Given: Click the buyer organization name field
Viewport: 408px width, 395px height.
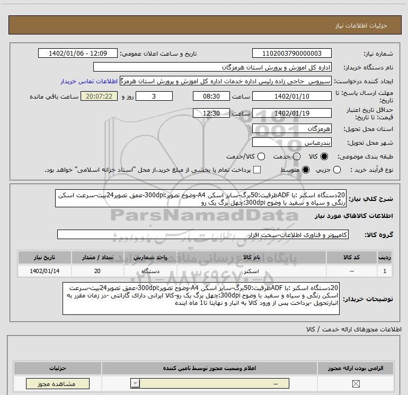Looking at the screenshot, I should (212, 67).
